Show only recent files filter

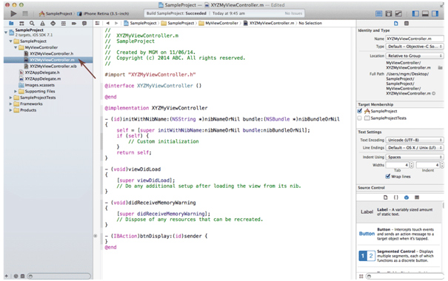tap(16, 276)
